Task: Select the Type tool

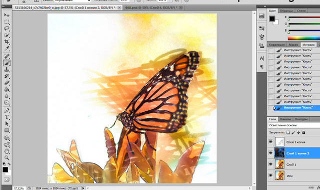Action: pos(6,117)
